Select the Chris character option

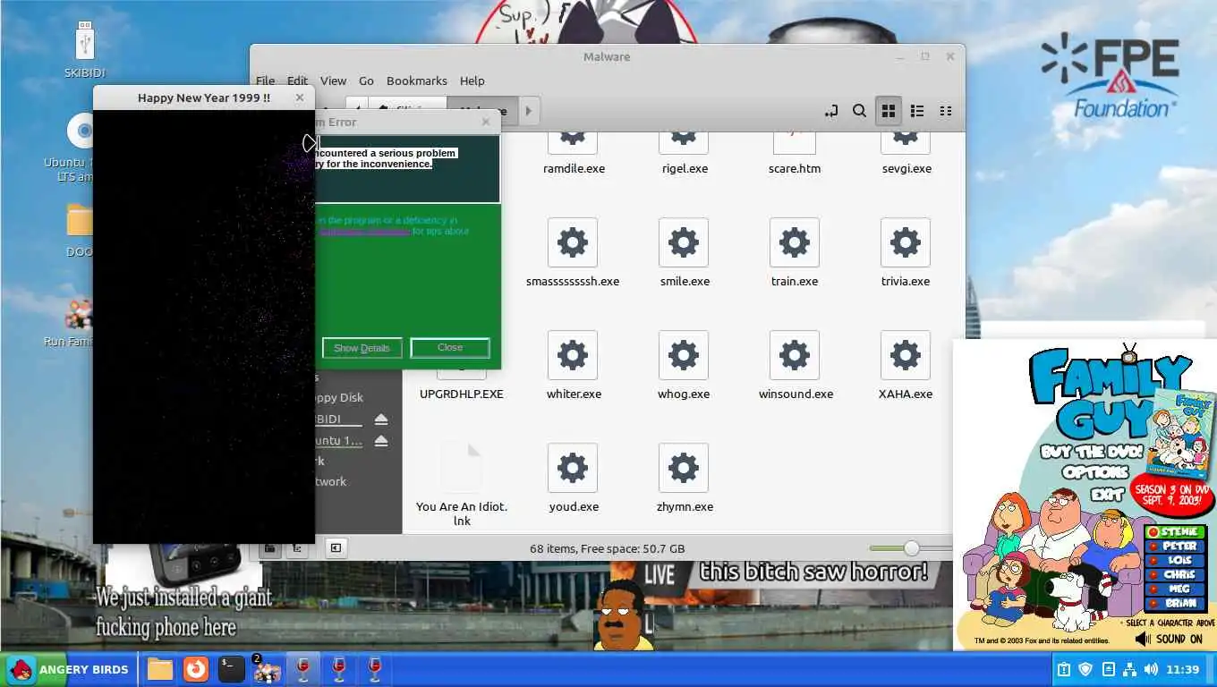tap(1176, 575)
